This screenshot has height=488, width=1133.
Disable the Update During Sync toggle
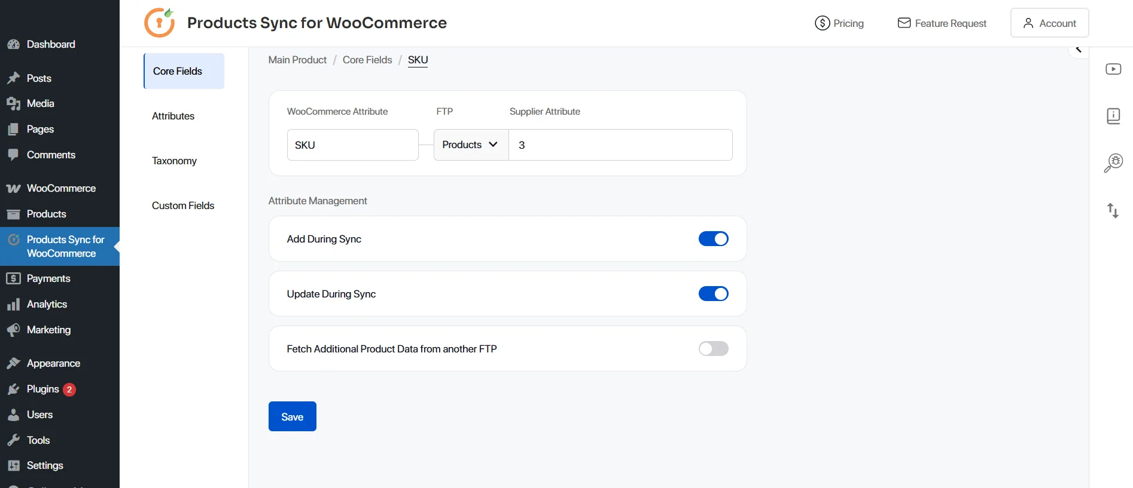pos(714,294)
